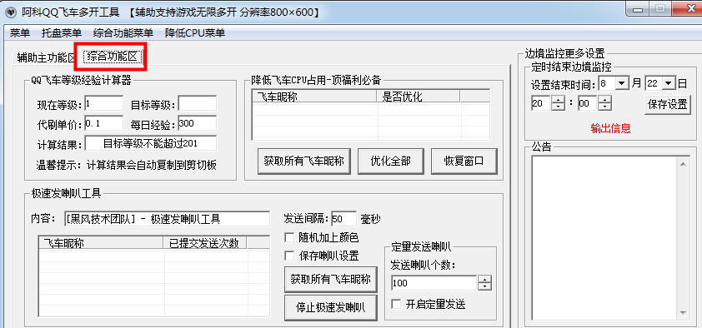Switch to the 辅助主功能区 tab
Image resolution: width=702 pixels, height=328 pixels.
(45, 57)
